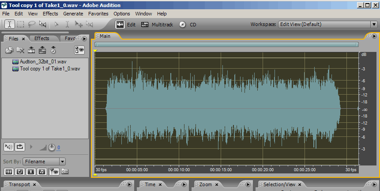The image size is (380, 191).
Task: Toggle the Loop Play button
Action: tap(20, 147)
